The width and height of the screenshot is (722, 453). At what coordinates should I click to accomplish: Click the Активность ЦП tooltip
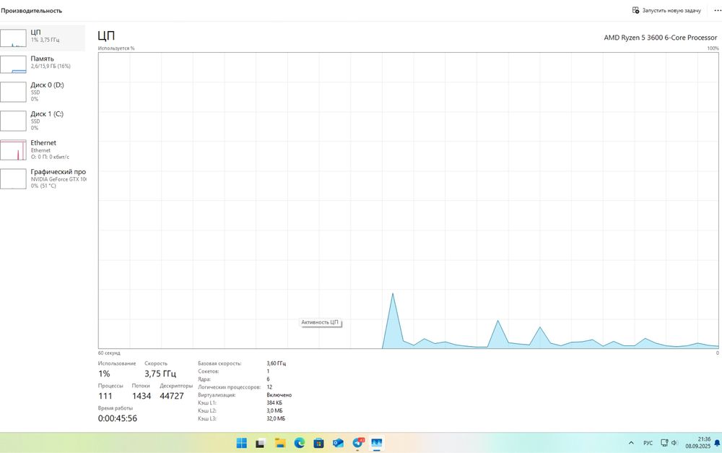click(320, 322)
